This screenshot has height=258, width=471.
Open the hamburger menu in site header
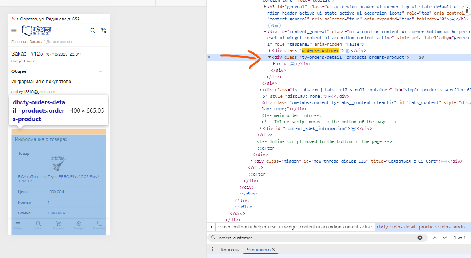click(14, 30)
